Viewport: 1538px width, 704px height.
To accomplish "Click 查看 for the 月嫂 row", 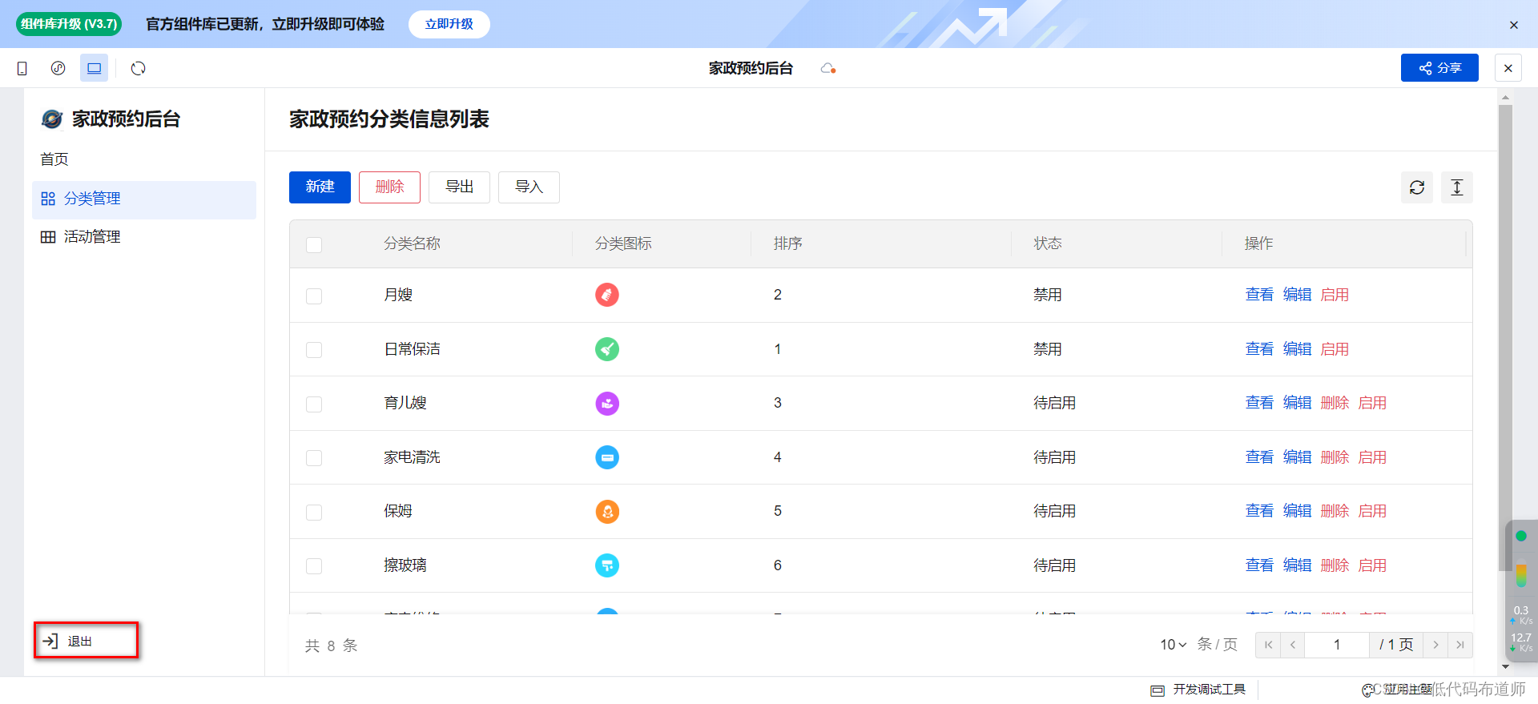I will (1259, 295).
